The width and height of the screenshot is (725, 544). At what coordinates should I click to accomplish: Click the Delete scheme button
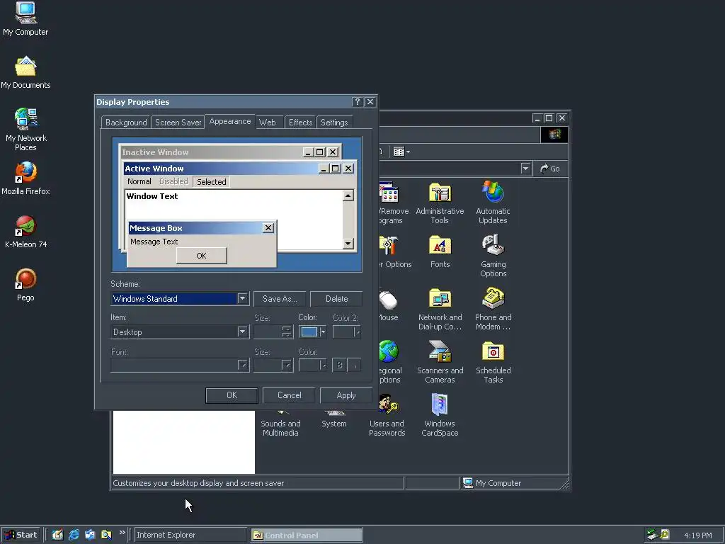pos(336,299)
